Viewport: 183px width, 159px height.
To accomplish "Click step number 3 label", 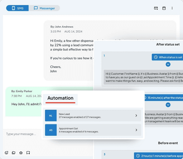I will [104, 154].
